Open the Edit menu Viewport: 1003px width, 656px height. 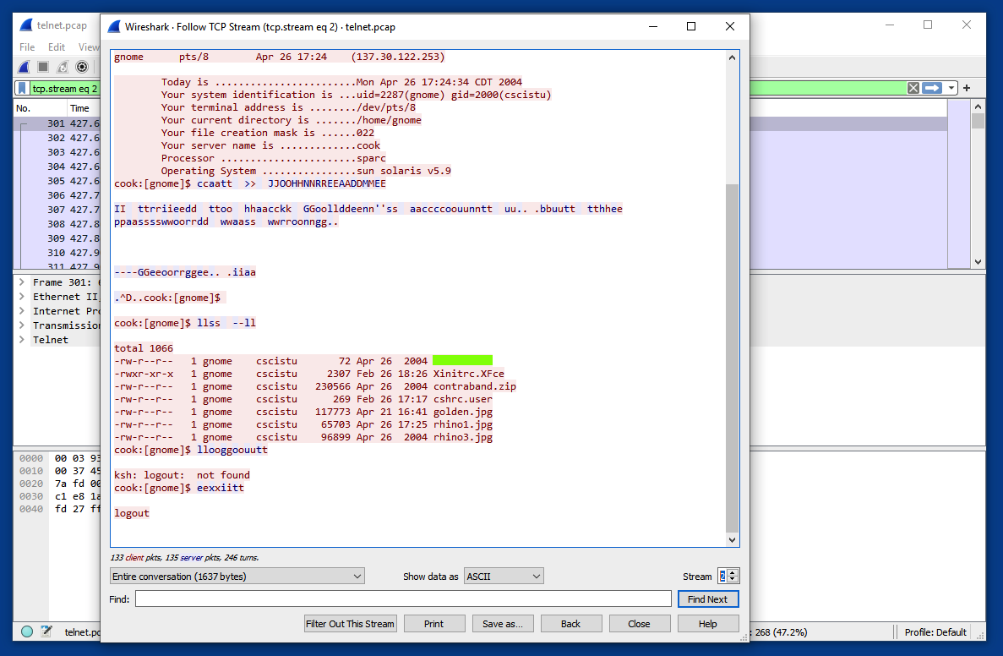(x=57, y=47)
